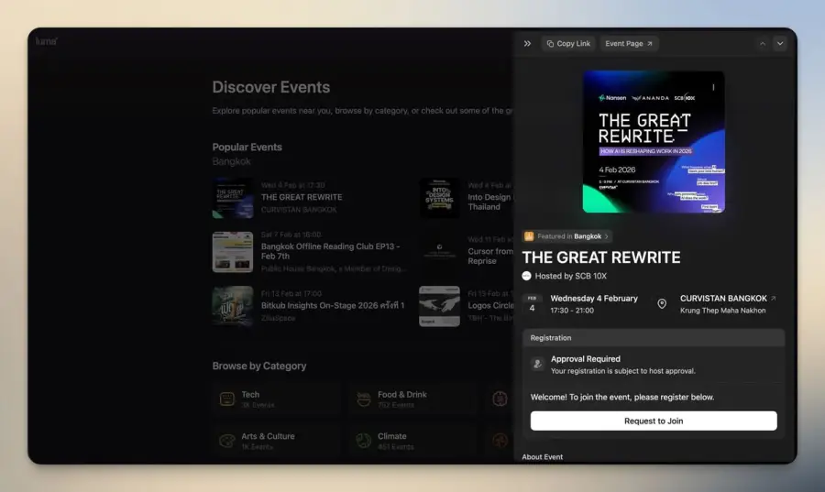This screenshot has width=825, height=492.
Task: Click the Feb 4 calendar date icon
Action: click(x=532, y=304)
